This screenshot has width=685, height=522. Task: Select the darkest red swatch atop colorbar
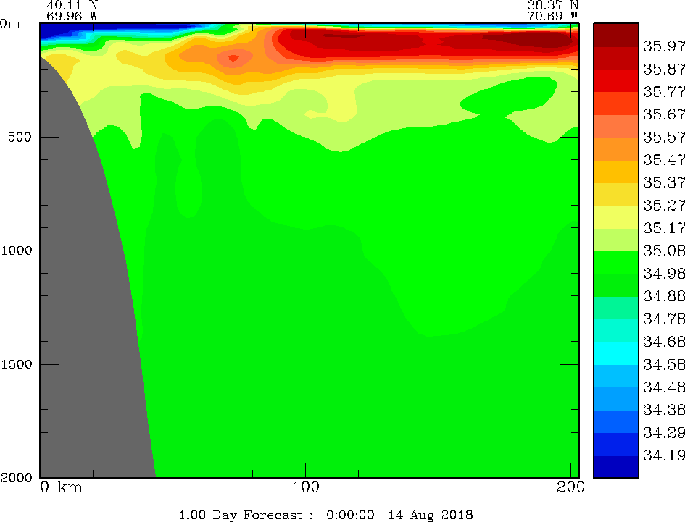pos(616,35)
